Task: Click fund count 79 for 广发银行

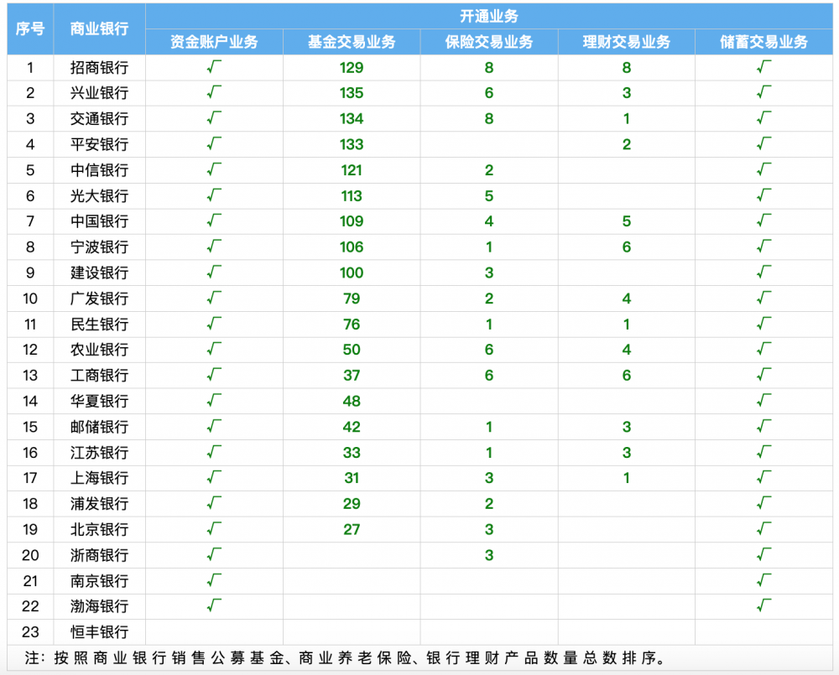Action: coord(352,299)
